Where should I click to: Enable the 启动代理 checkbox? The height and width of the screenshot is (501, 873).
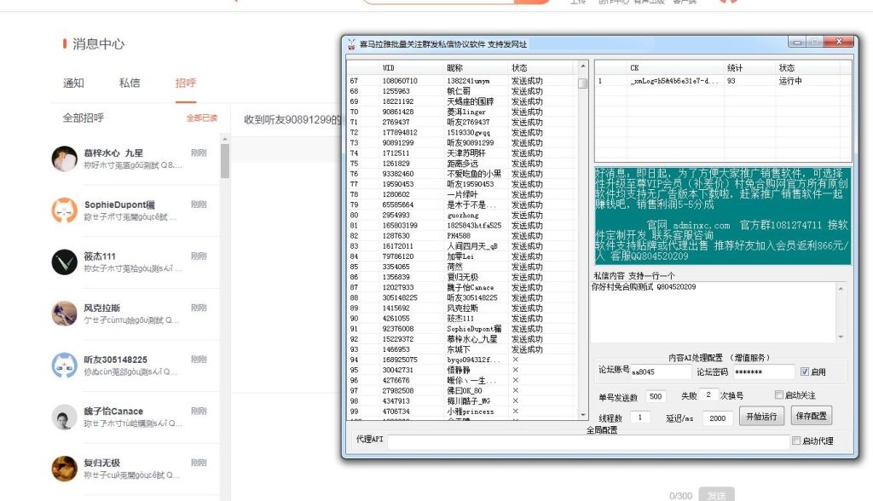pyautogui.click(x=796, y=441)
